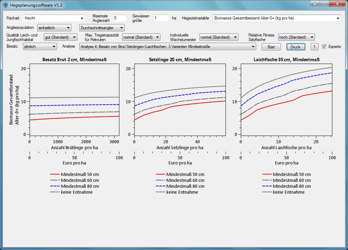Open the Fischart dropdown showing Hecht

click(x=54, y=18)
